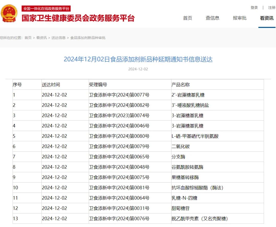Select product name 谷氨酰胺转氨酶
Image resolution: width=276 pixels, height=227 pixels.
pyautogui.click(x=188, y=167)
